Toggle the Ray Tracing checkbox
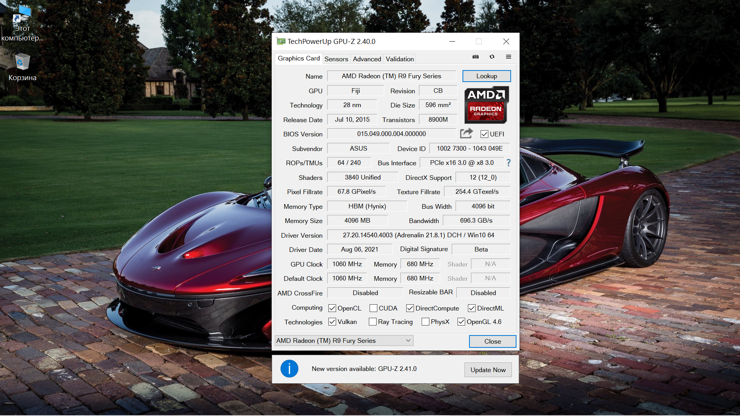Image resolution: width=740 pixels, height=416 pixels. coord(372,322)
